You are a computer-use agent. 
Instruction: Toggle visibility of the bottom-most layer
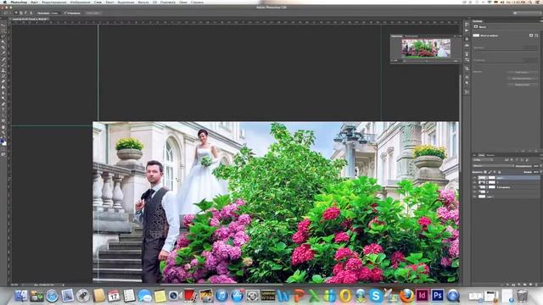pos(475,197)
